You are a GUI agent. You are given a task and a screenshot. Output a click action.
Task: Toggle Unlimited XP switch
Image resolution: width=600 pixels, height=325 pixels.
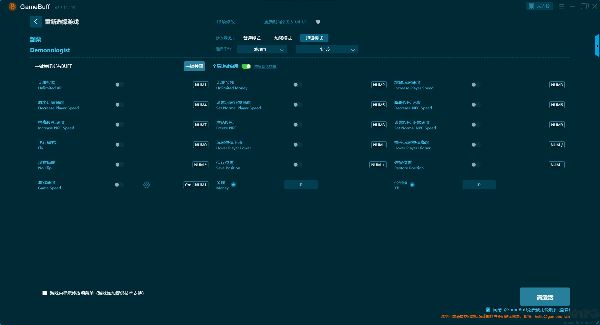(119, 85)
